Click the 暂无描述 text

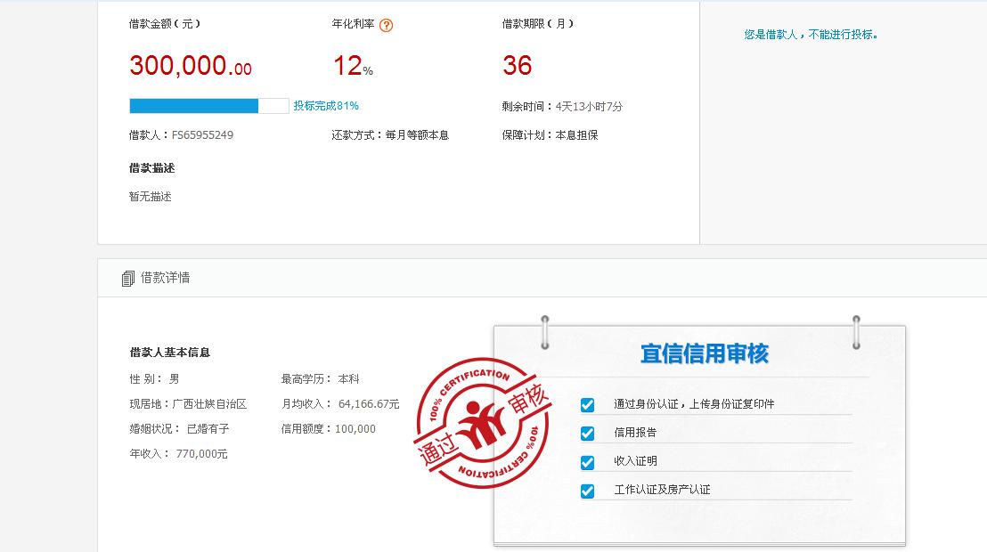tap(151, 197)
